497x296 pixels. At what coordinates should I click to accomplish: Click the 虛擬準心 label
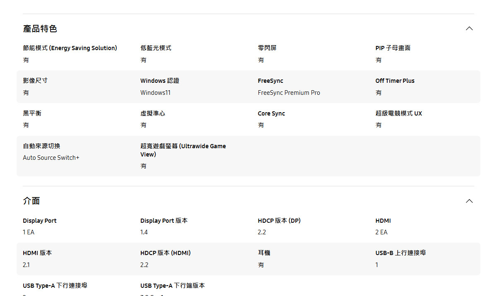152,113
